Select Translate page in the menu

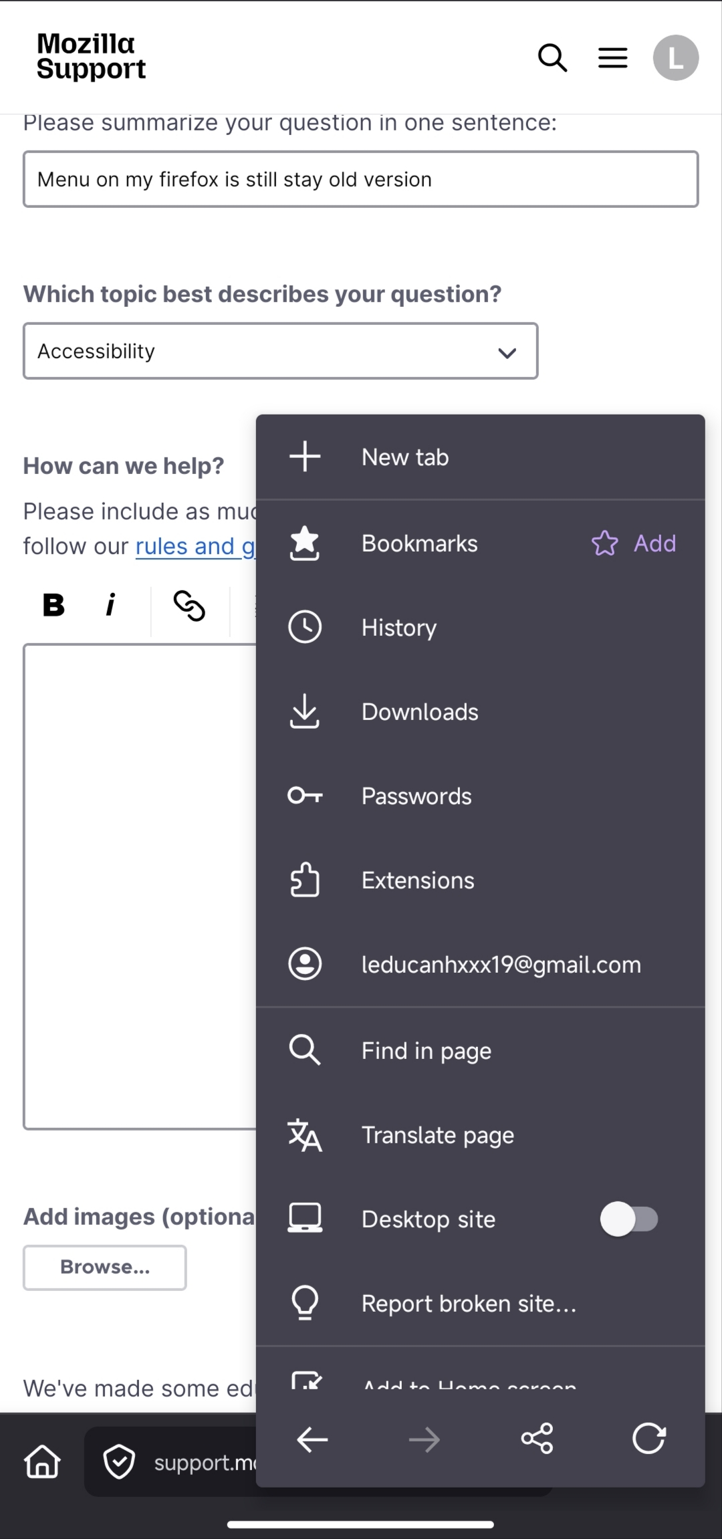437,1135
